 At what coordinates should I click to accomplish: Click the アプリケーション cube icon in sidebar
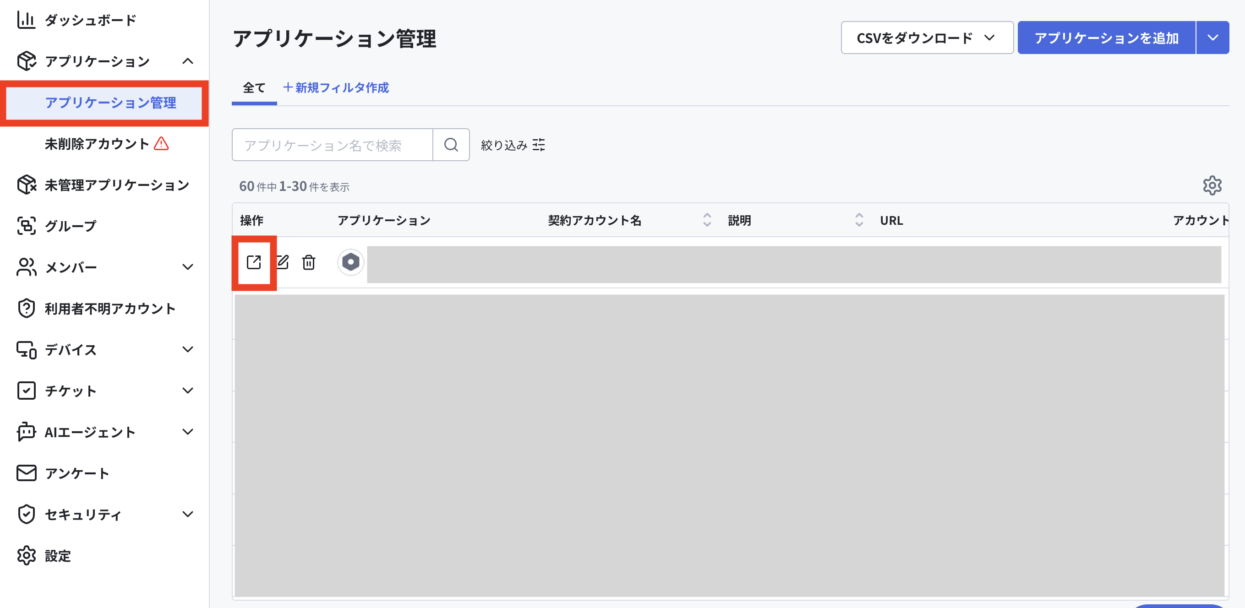click(x=26, y=61)
